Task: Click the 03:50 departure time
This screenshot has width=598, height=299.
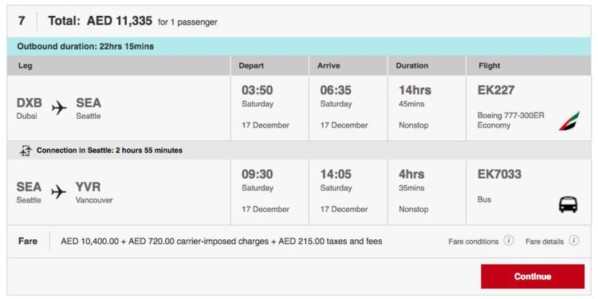Action: click(x=257, y=91)
